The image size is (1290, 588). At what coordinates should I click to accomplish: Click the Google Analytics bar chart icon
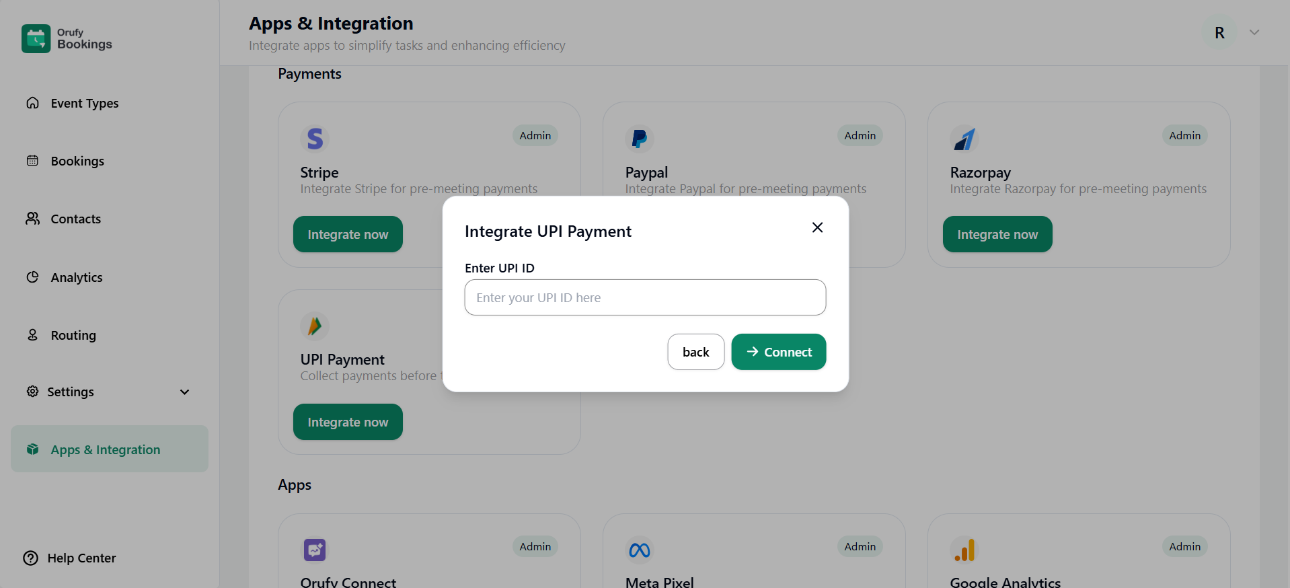[964, 549]
